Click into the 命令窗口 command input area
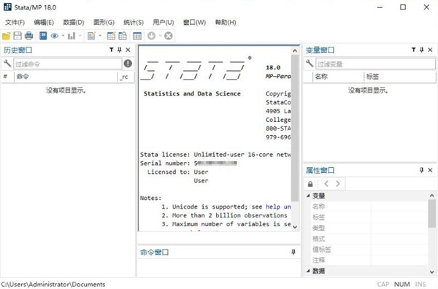Viewport: 438px width, 289px height. point(219,268)
